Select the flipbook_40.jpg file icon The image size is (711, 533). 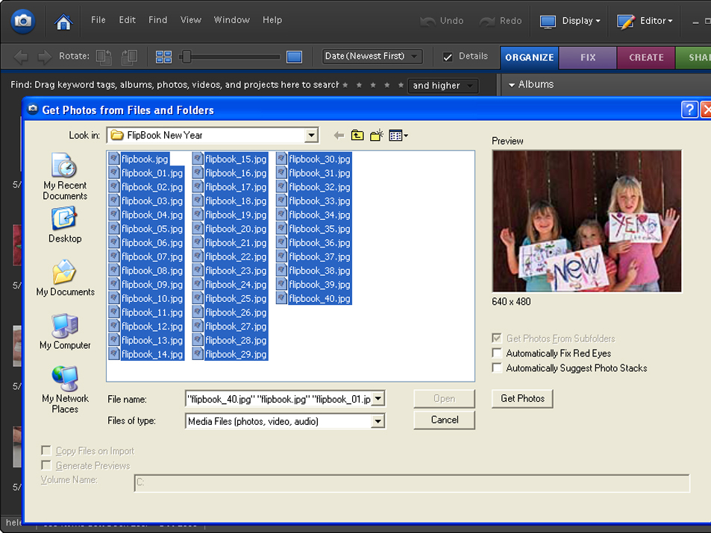281,298
